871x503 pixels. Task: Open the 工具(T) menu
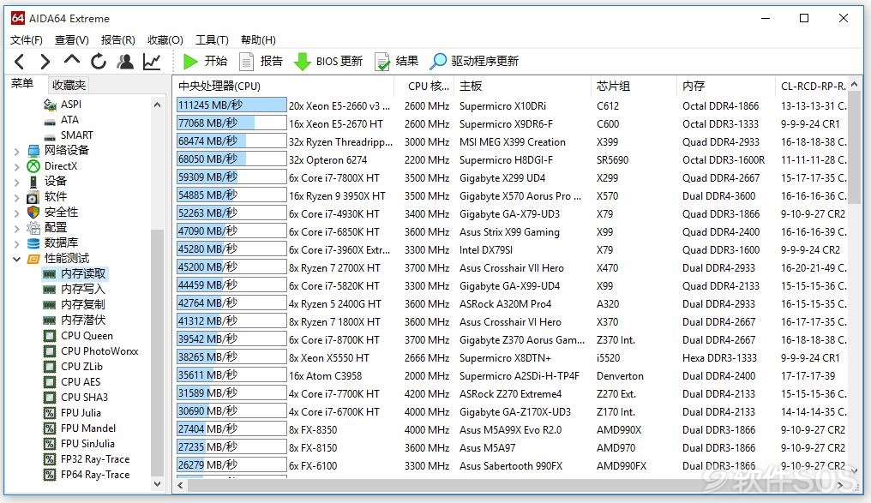click(212, 40)
